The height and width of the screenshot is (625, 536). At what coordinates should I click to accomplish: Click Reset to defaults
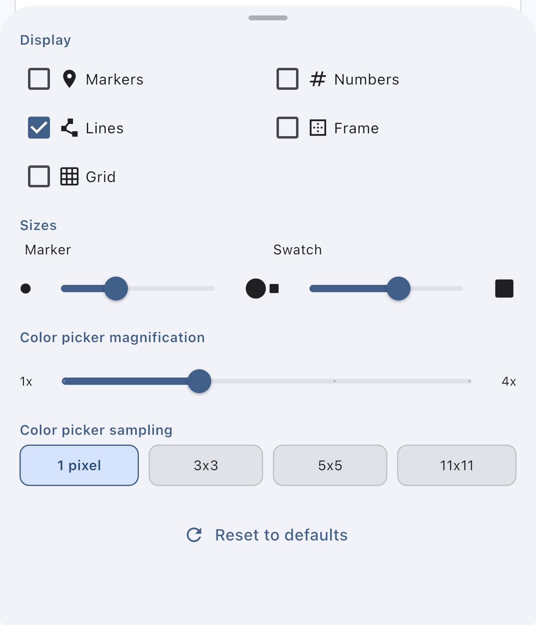(281, 535)
